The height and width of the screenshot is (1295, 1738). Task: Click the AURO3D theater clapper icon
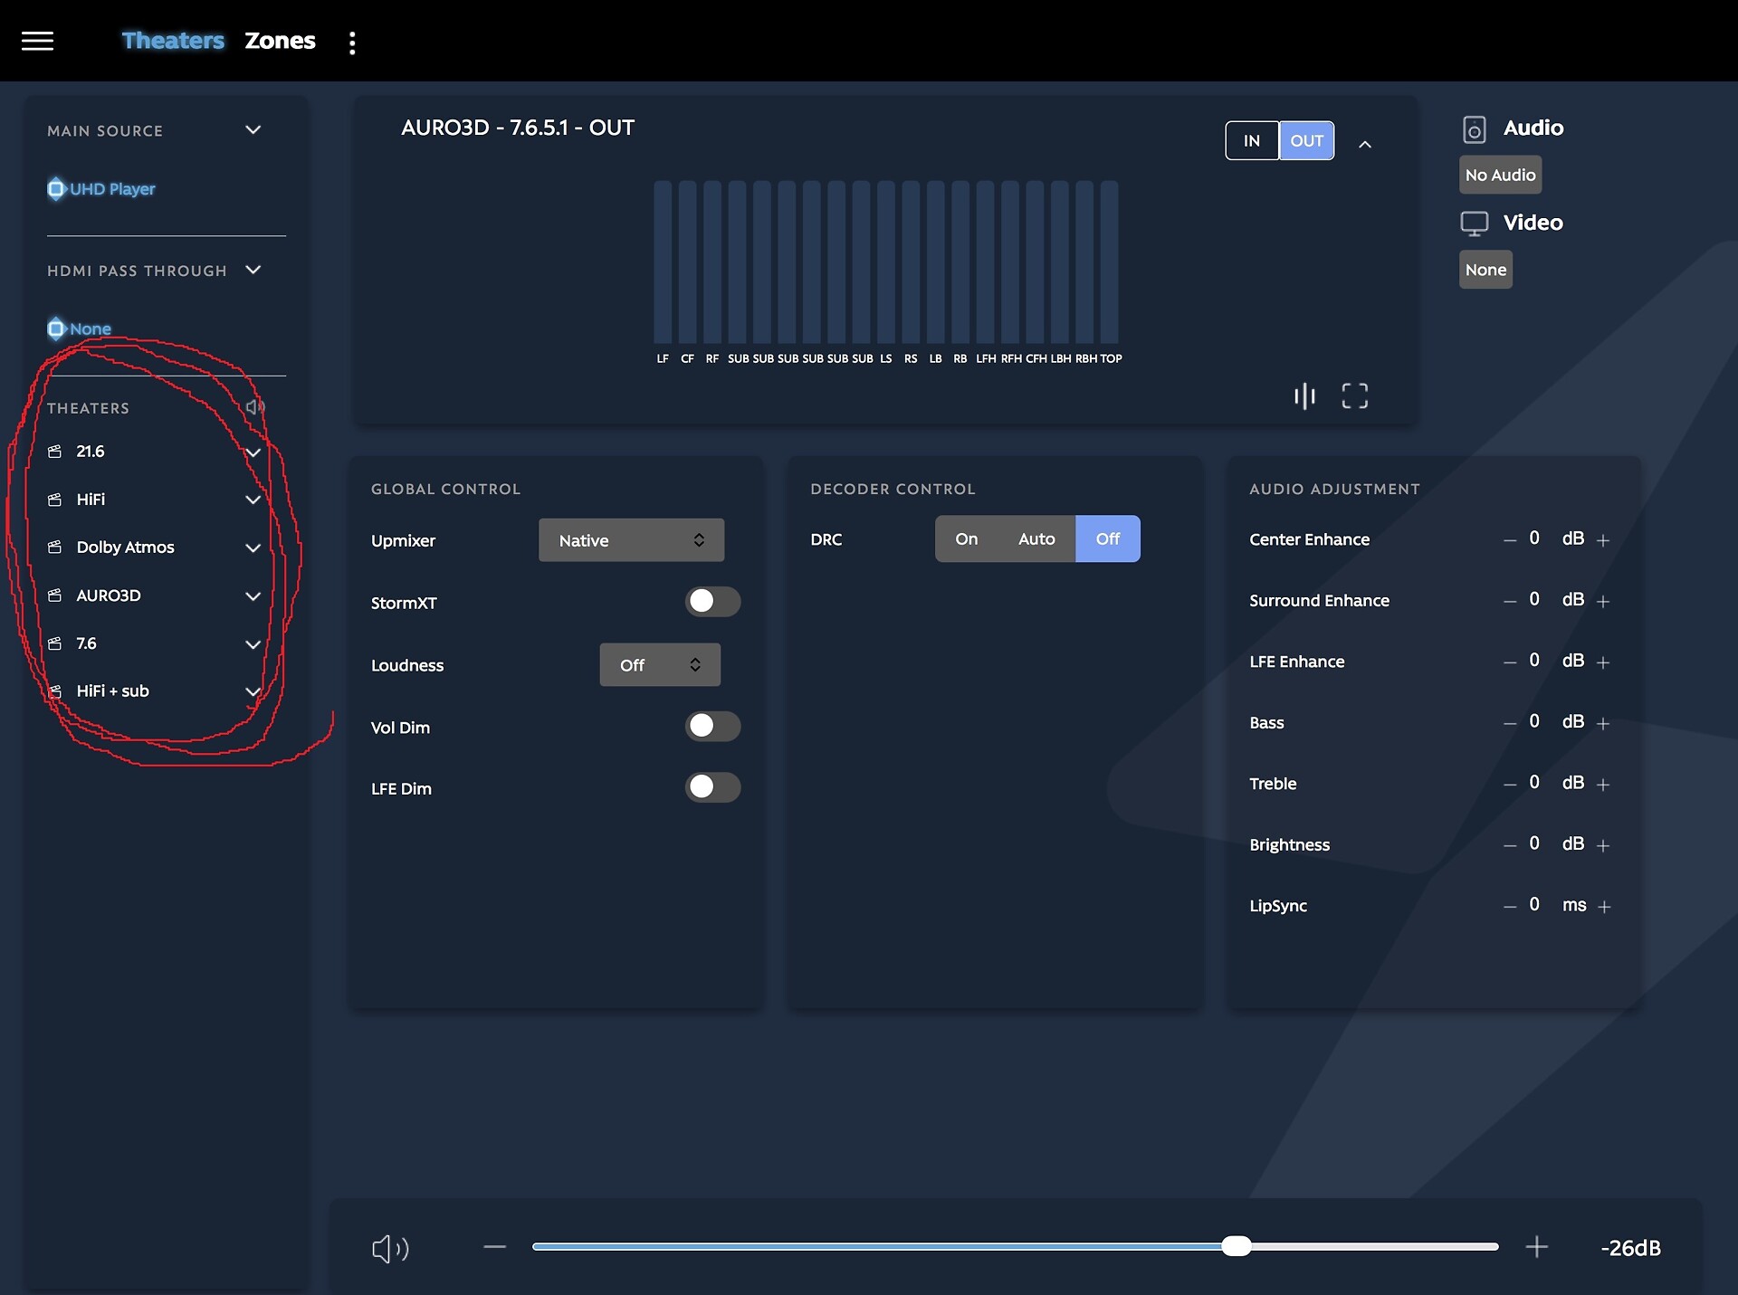pos(55,595)
